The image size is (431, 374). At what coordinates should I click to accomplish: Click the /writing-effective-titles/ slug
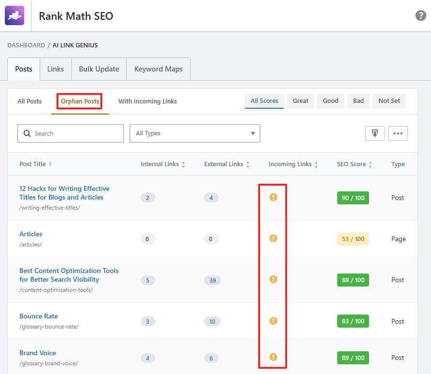(x=50, y=208)
